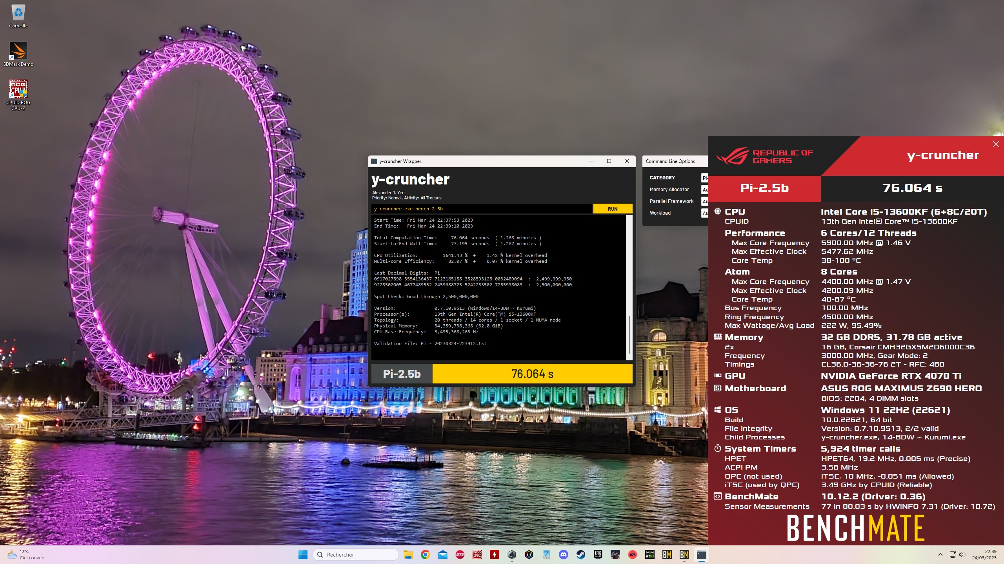
Task: Click the Windows 11 22H2 (22621) heading
Action: 885,410
